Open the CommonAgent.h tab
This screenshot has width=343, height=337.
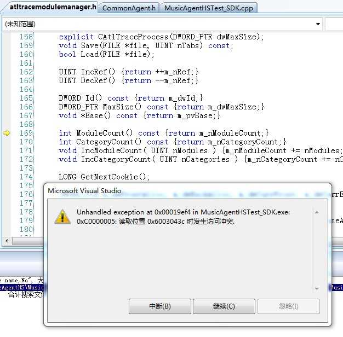129,8
